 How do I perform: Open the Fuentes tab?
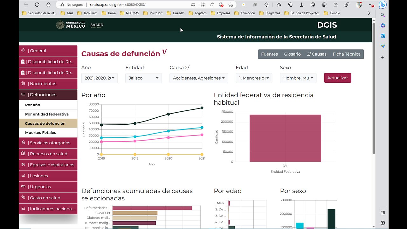pyautogui.click(x=269, y=54)
